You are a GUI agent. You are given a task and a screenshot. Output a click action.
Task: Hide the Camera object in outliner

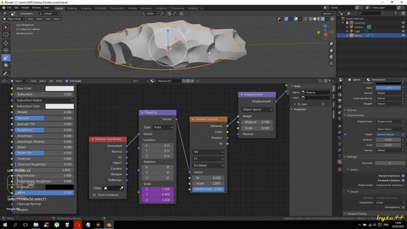pyautogui.click(x=403, y=27)
